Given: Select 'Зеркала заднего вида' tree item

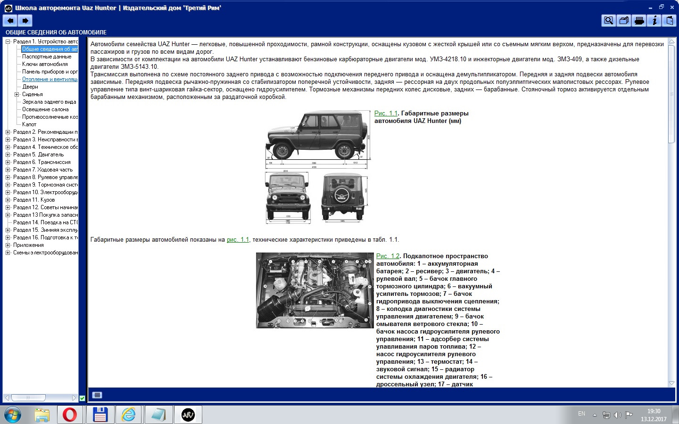Looking at the screenshot, I should [x=49, y=102].
